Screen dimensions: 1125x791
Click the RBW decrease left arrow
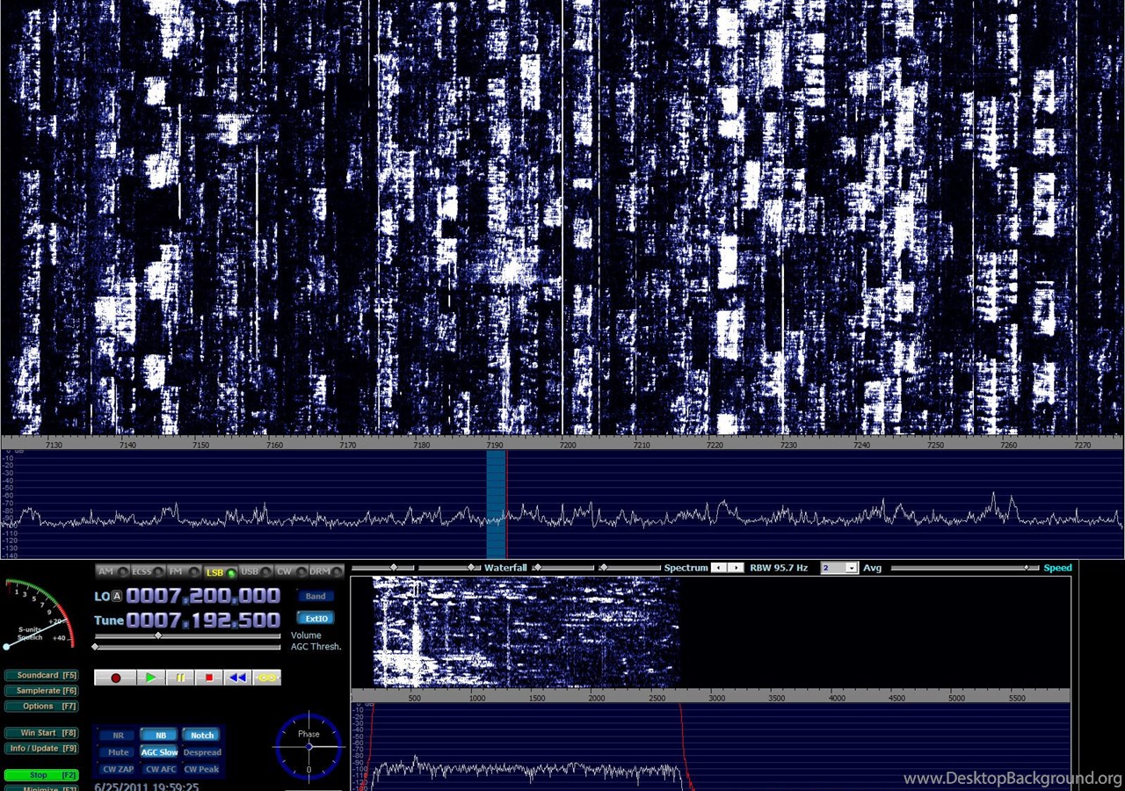click(719, 568)
